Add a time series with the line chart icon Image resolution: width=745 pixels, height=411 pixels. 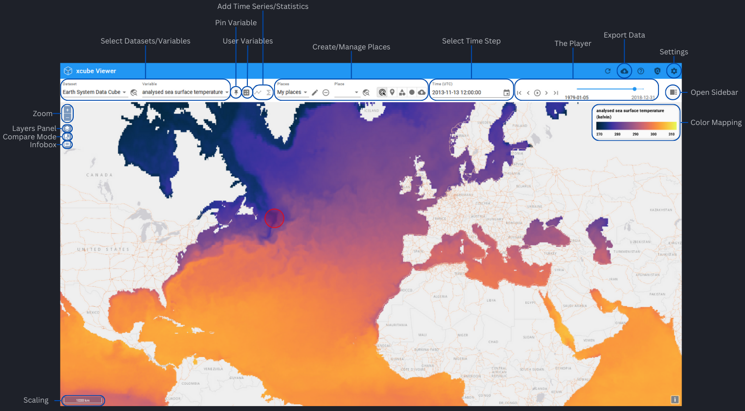(258, 92)
